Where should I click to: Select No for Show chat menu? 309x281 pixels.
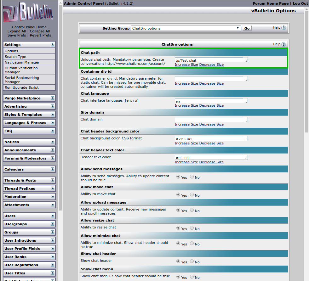pos(192,277)
